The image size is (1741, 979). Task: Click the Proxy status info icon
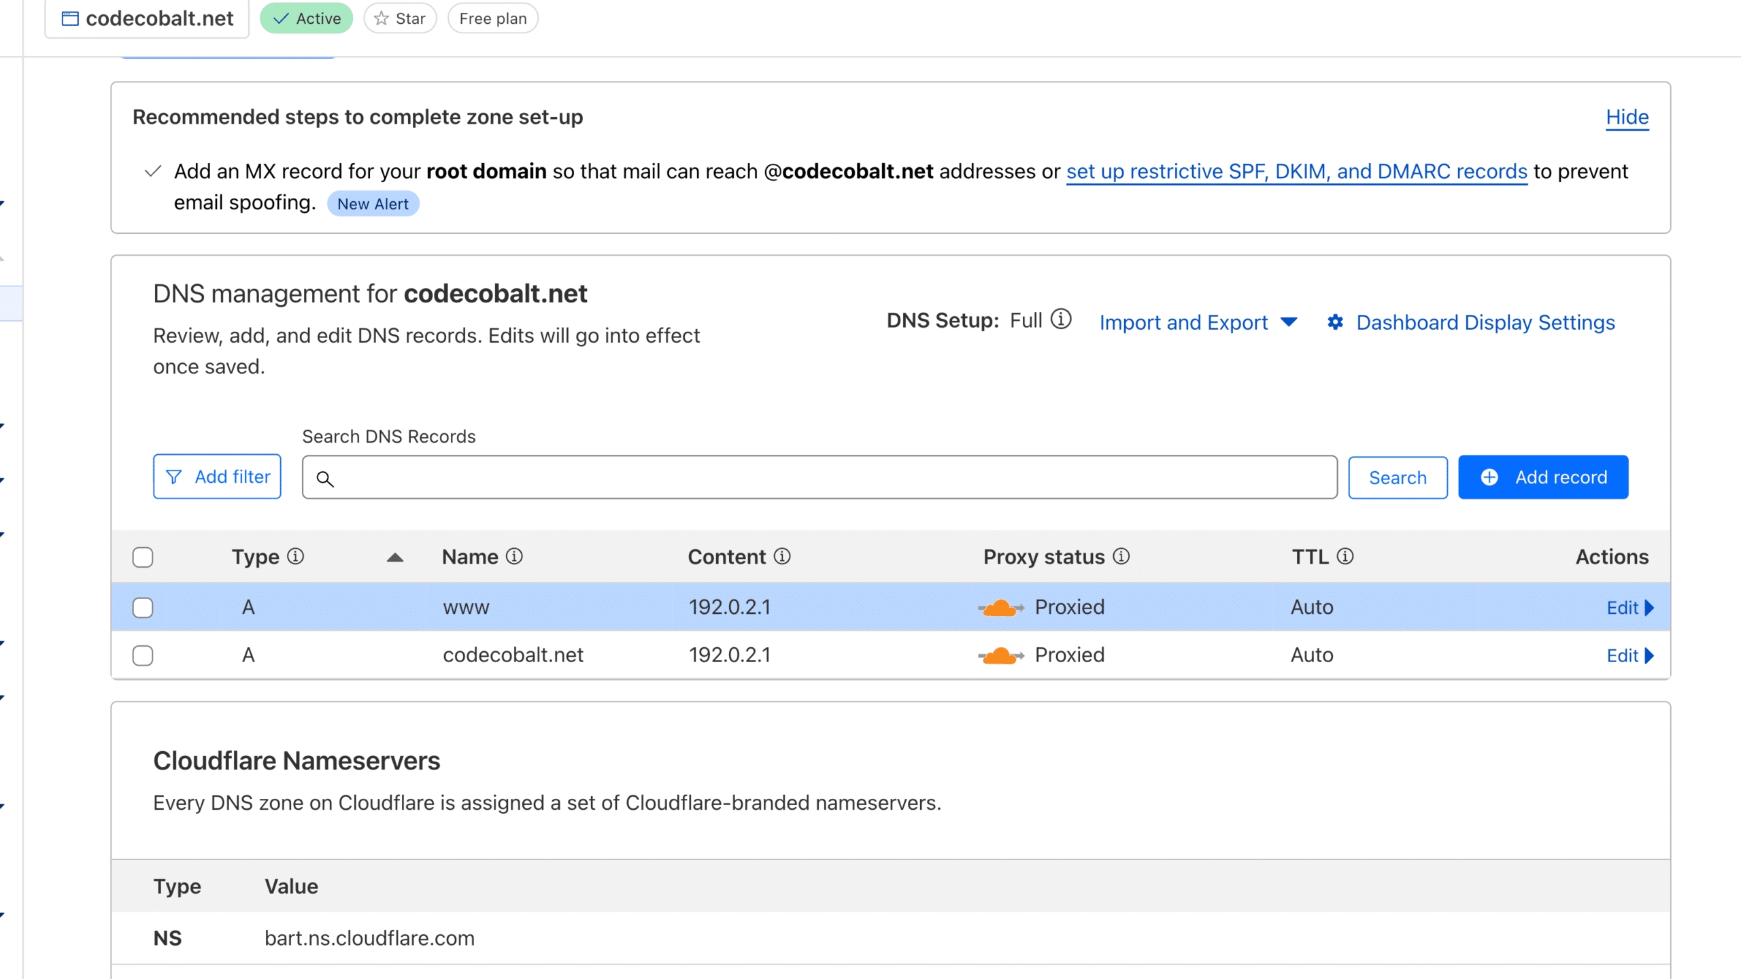click(x=1121, y=556)
